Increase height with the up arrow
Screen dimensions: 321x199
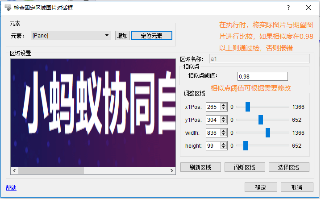[224, 144]
